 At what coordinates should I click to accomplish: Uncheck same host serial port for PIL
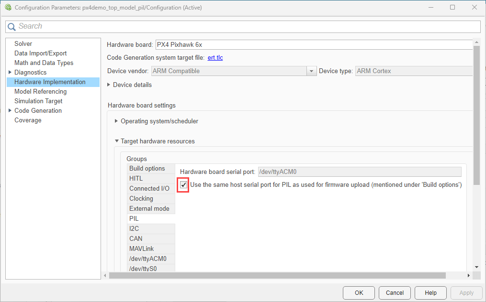[184, 185]
